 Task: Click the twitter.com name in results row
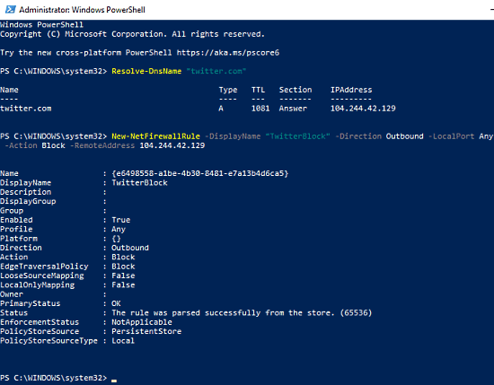pyautogui.click(x=25, y=109)
